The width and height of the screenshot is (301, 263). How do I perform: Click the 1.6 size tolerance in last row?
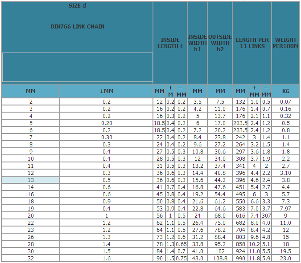click(106, 258)
